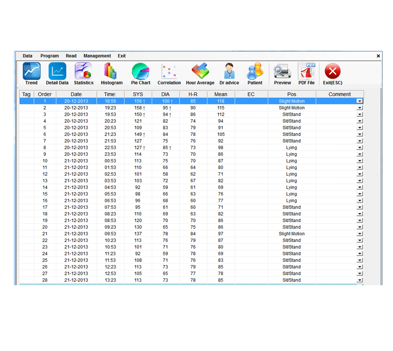Open comment dropdown on order 28 row
This screenshot has width=393, height=351.
point(360,280)
